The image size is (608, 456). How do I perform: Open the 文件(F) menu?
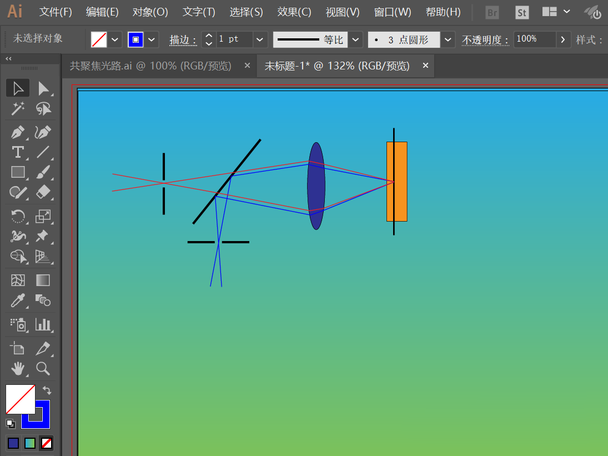pos(56,12)
